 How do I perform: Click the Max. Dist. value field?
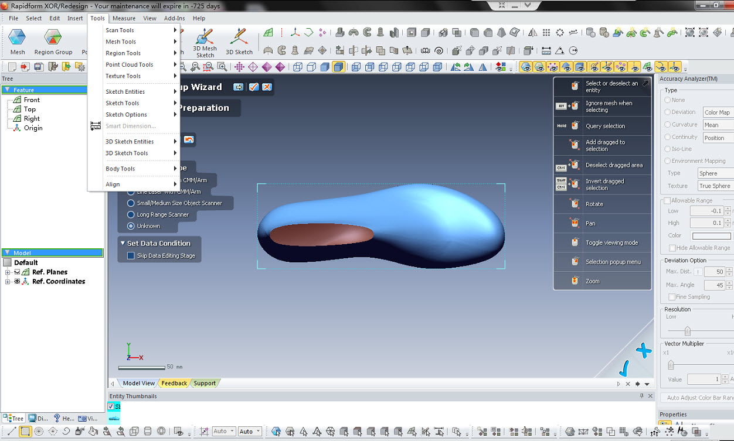pos(714,272)
